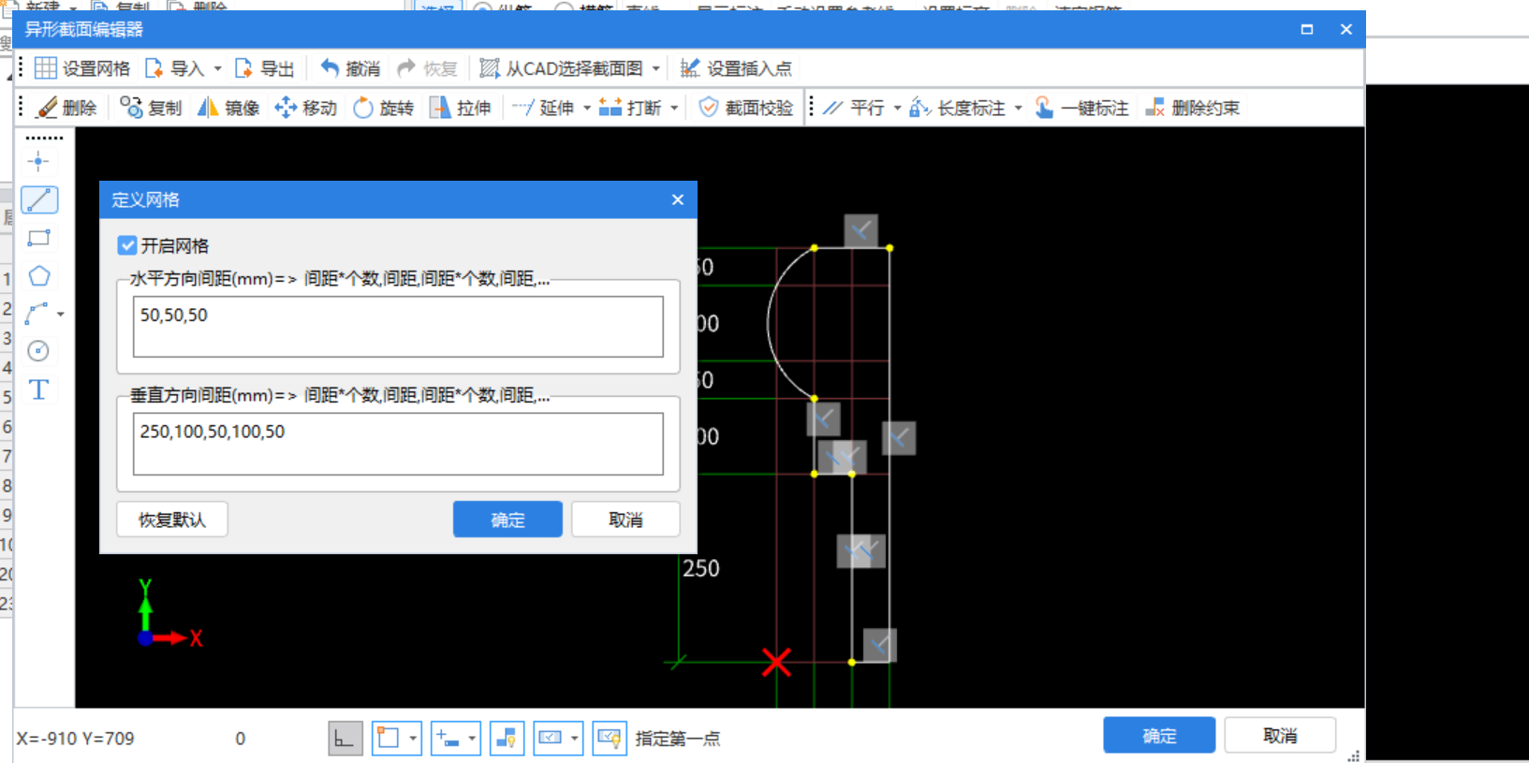
Task: Click 设置插入点 insertion point tool
Action: (x=736, y=68)
